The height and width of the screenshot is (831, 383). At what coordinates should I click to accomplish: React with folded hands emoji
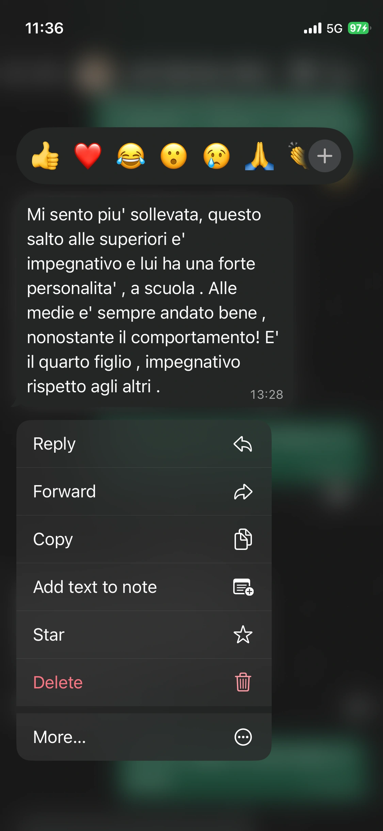259,156
